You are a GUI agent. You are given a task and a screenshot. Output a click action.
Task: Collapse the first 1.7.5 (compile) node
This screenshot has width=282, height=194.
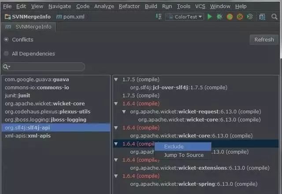(116, 80)
